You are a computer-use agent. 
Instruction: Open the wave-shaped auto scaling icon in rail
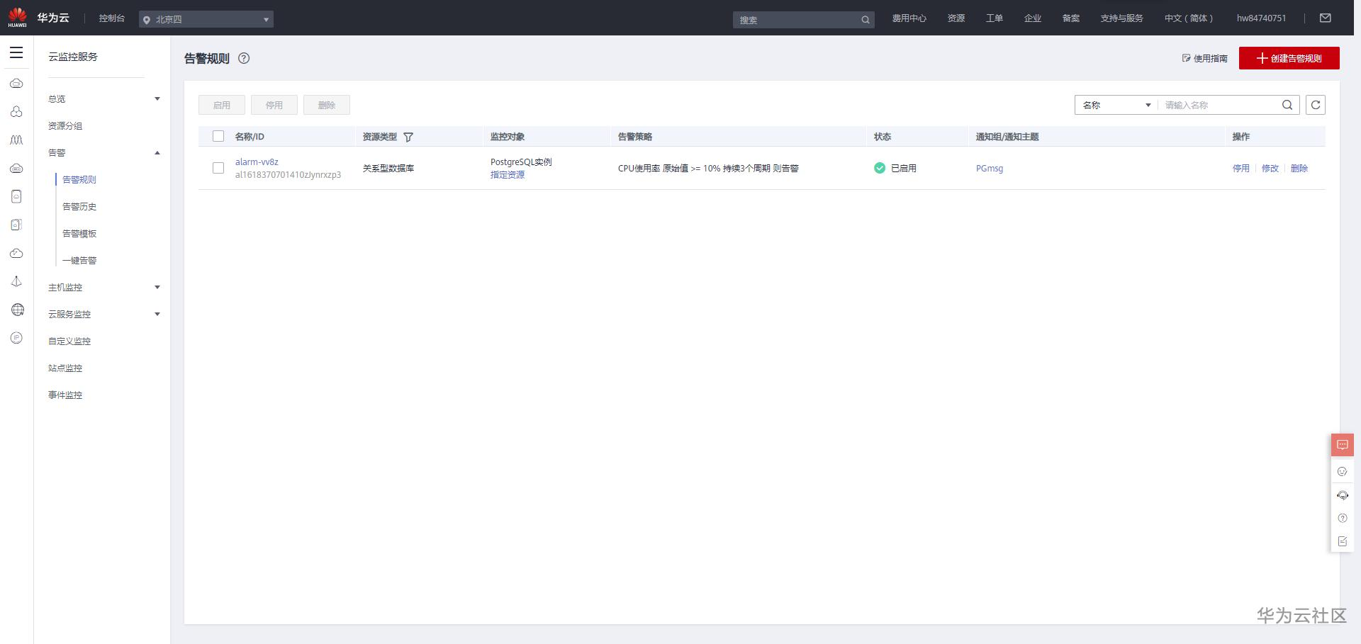(x=16, y=140)
